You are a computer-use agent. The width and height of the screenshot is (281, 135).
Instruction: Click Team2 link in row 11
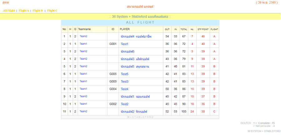tap(83, 111)
